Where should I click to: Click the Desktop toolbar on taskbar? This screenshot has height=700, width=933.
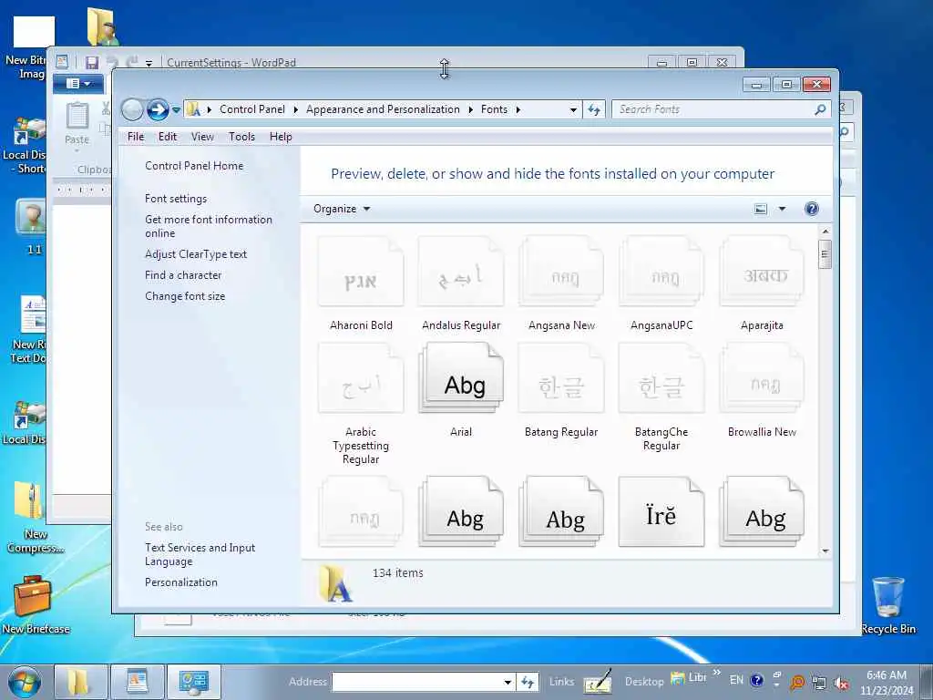point(644,682)
